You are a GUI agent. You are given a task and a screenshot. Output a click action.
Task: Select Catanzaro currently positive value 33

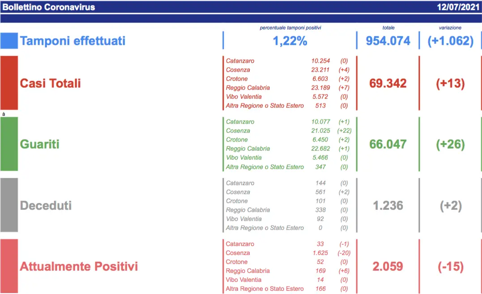coord(320,244)
